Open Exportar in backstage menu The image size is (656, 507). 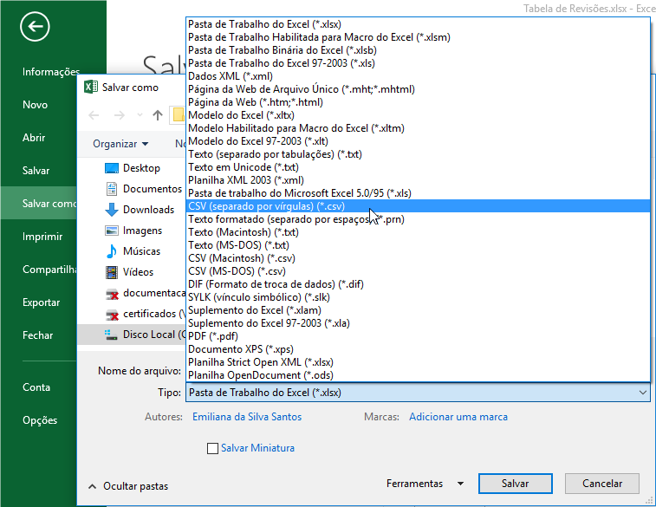[41, 302]
